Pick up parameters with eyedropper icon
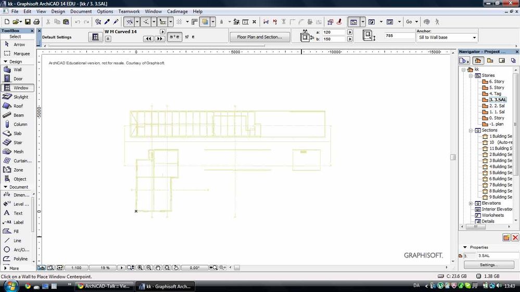 point(107,22)
